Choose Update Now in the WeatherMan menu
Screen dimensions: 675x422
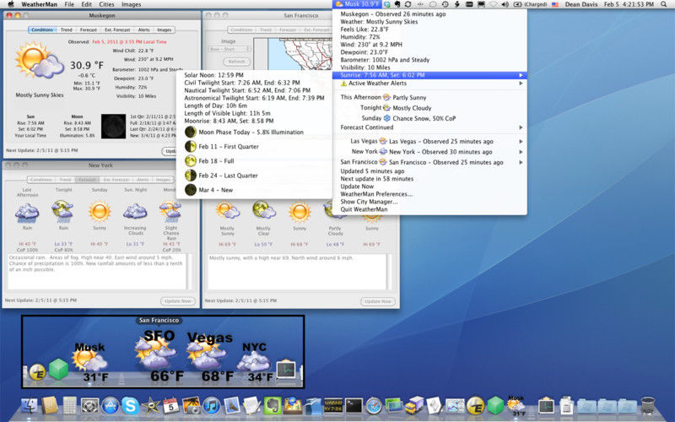(357, 187)
